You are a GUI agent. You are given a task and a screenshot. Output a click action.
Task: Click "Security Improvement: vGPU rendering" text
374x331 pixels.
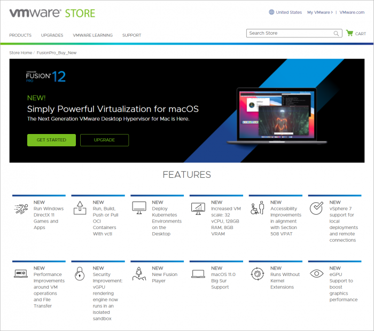pos(107,296)
